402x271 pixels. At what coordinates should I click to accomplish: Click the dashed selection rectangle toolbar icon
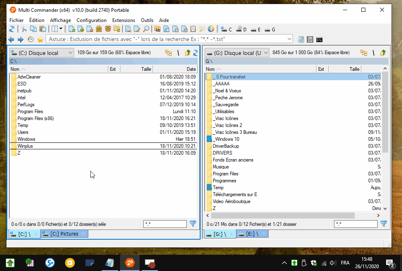click(55, 29)
